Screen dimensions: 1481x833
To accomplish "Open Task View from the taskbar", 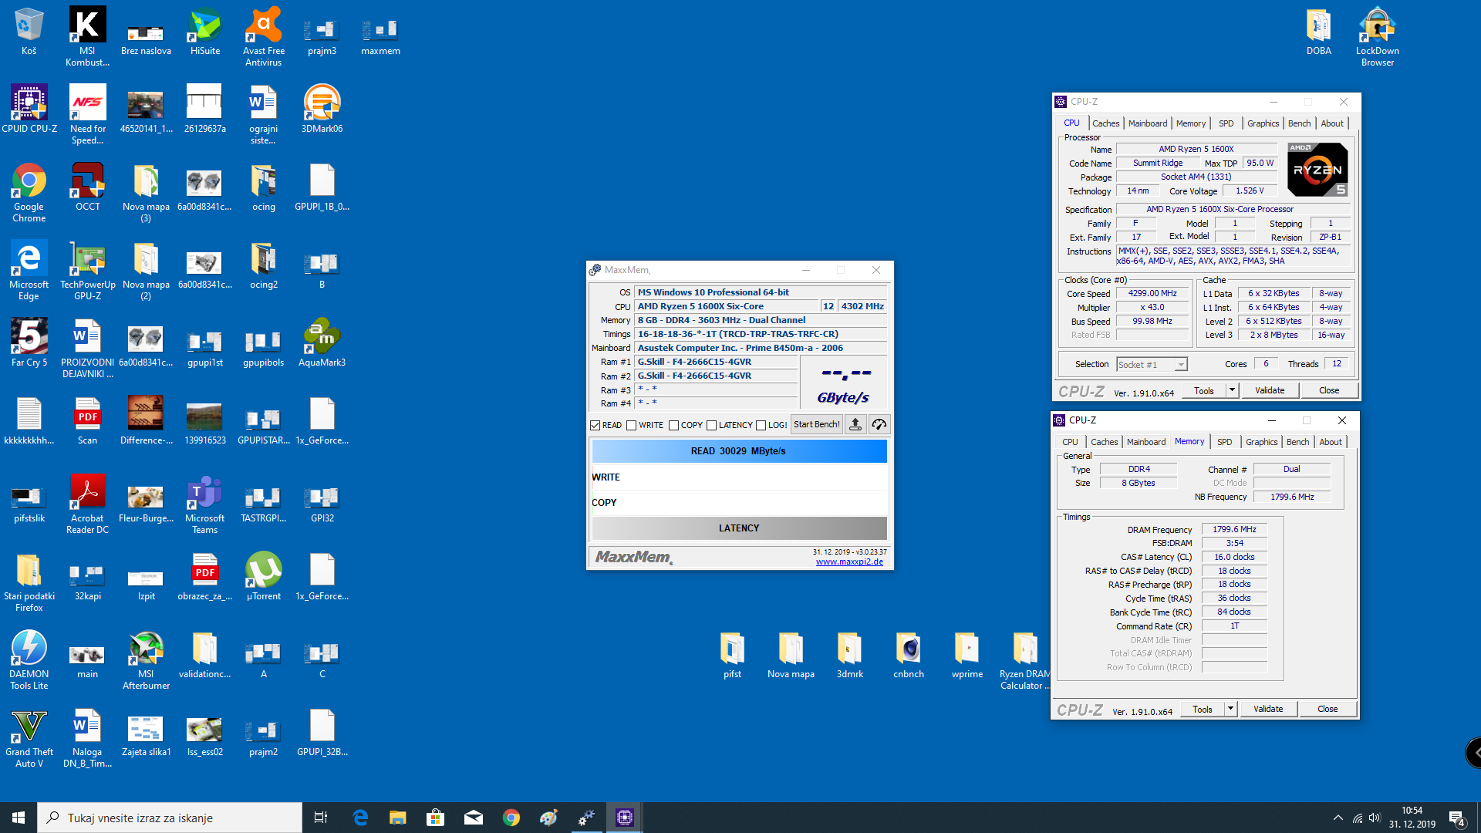I will [x=321, y=818].
